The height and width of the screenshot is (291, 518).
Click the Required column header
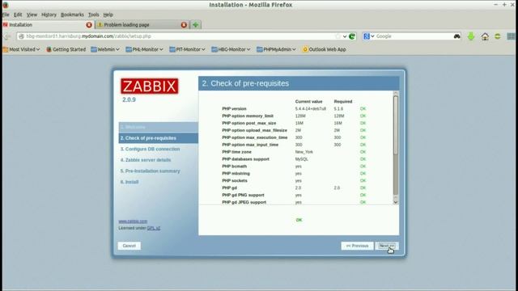(343, 101)
